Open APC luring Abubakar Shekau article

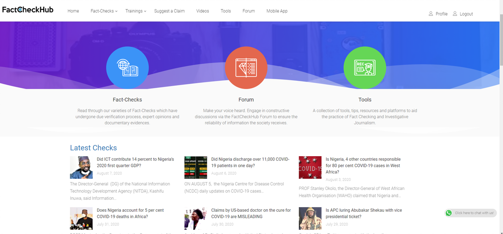click(363, 213)
